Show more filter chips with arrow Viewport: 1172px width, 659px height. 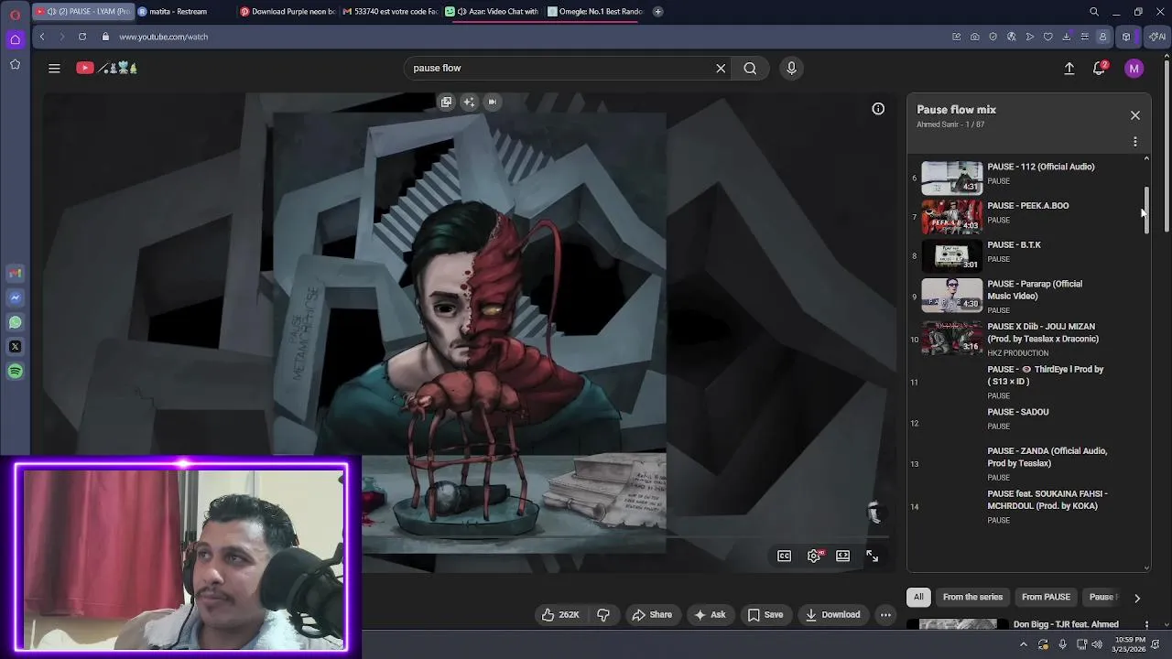point(1137,598)
